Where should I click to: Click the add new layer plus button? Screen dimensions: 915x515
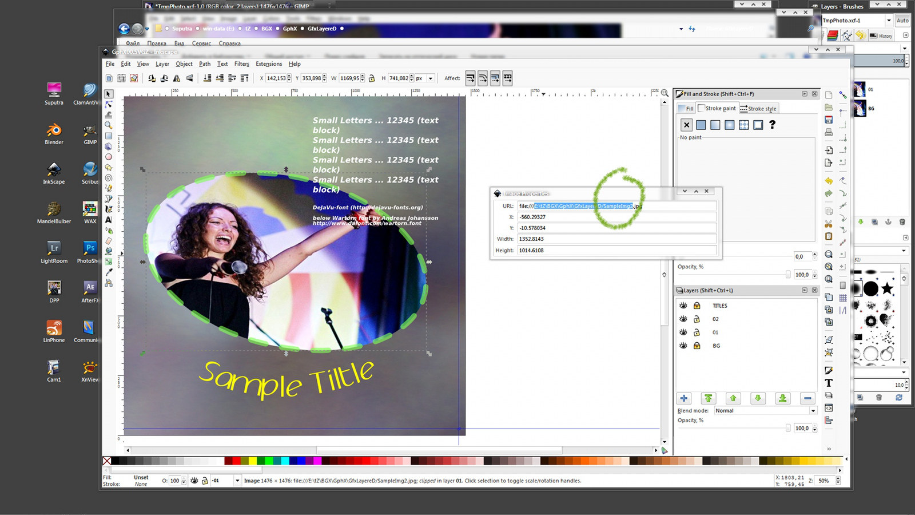tap(684, 398)
